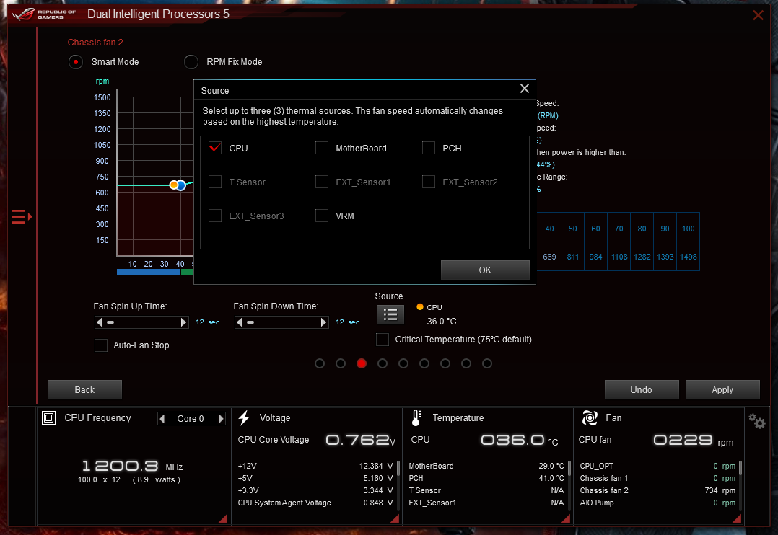Select next core with right arrow
The image size is (778, 535).
click(221, 418)
